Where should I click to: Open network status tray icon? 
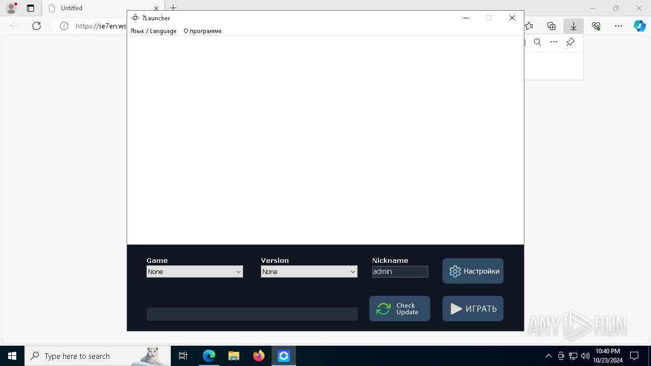[x=573, y=356]
